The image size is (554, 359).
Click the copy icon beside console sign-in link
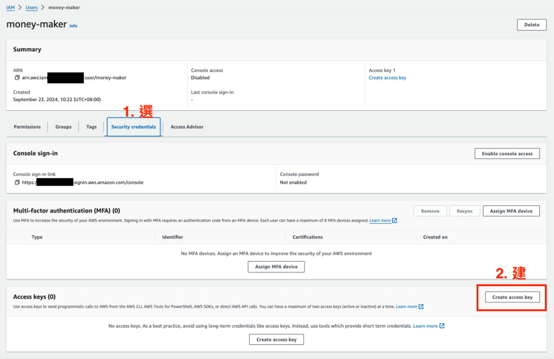[x=17, y=183]
